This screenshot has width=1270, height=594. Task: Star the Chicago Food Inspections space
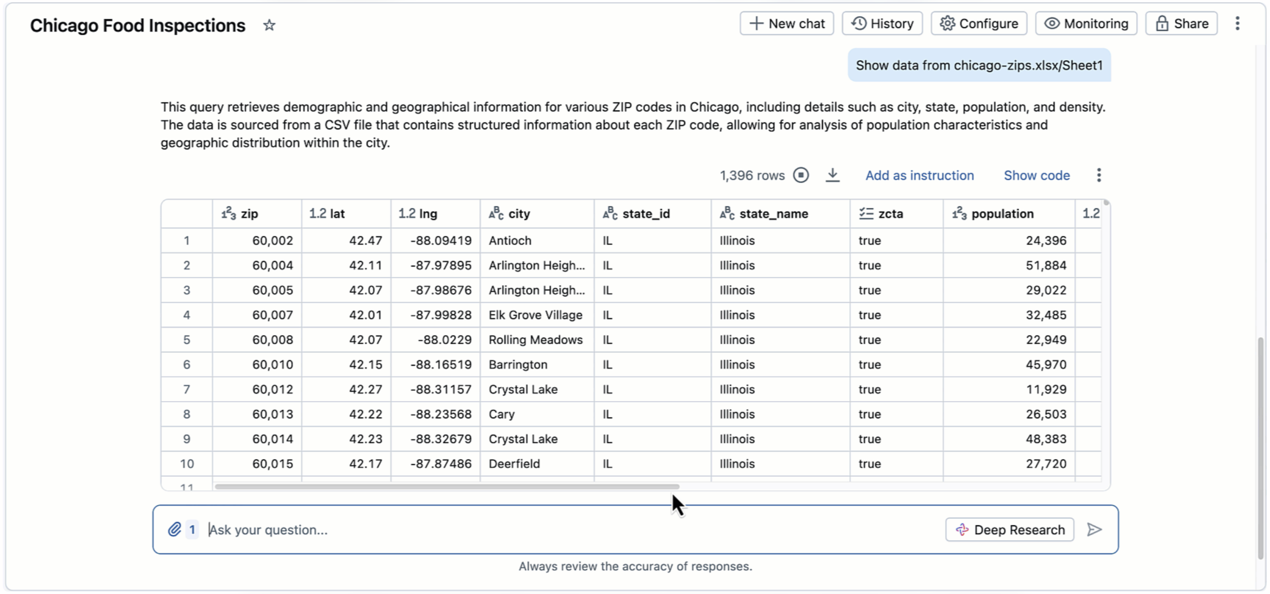pyautogui.click(x=268, y=25)
